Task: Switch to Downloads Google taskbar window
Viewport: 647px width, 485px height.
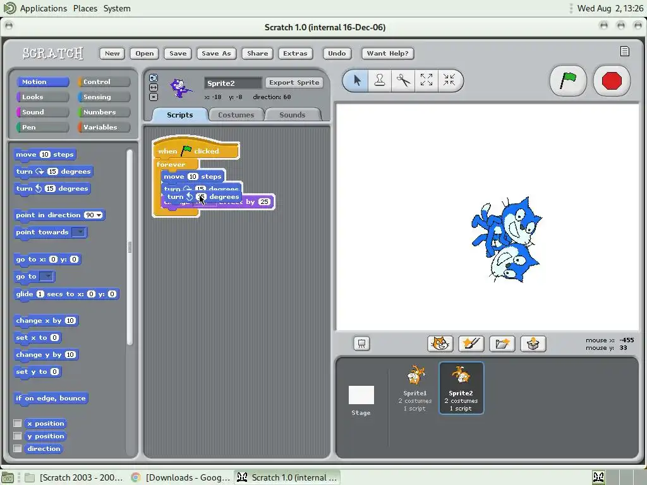Action: point(181,477)
